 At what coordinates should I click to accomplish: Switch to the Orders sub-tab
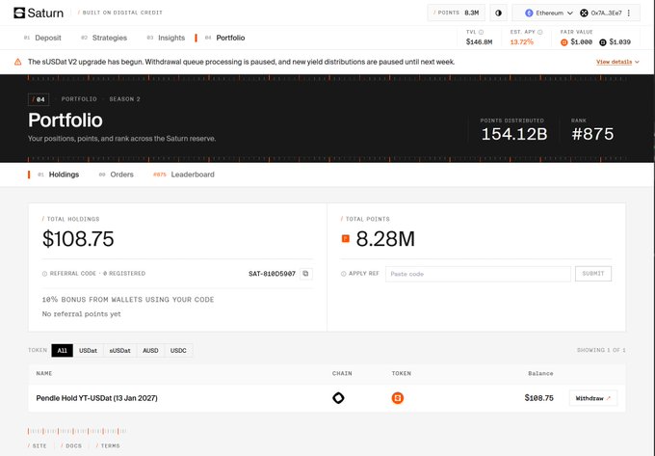point(117,174)
